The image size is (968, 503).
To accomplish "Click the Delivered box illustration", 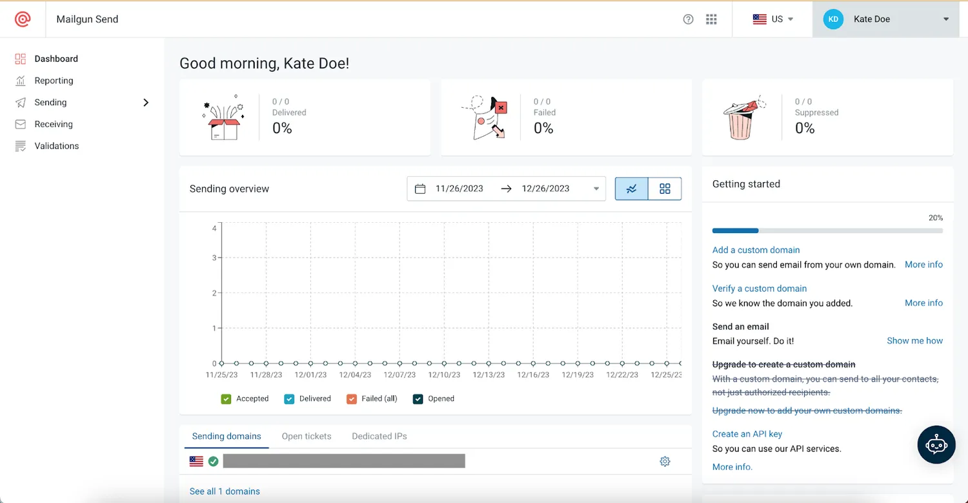I will tap(223, 118).
